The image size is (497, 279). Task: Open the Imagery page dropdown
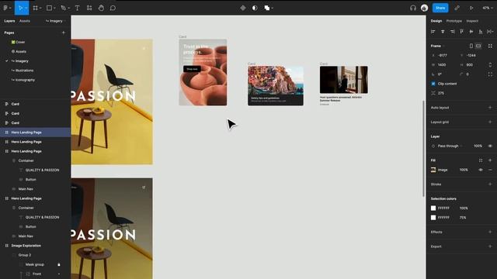tap(55, 21)
